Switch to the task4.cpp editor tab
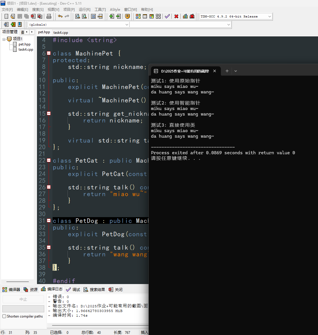 [x=61, y=33]
